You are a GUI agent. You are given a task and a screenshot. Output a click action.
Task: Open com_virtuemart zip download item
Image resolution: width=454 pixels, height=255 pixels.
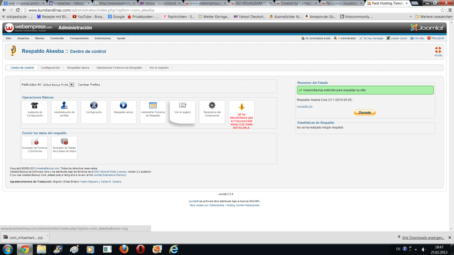point(23,237)
